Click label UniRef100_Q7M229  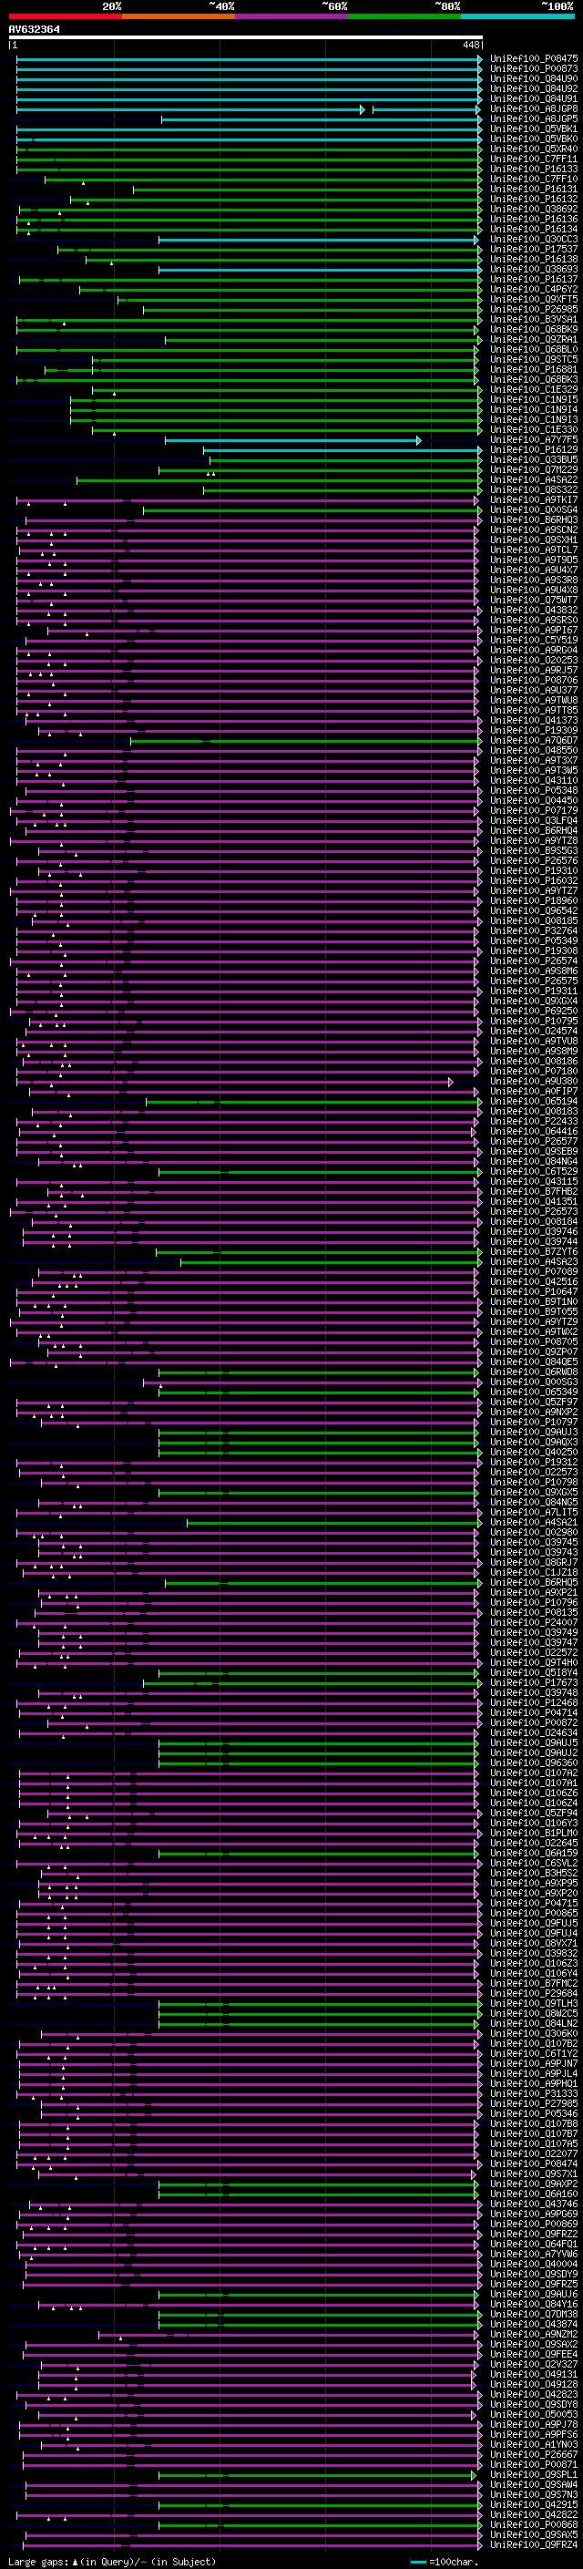point(533,469)
